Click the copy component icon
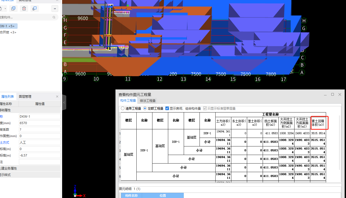 click(x=13, y=9)
